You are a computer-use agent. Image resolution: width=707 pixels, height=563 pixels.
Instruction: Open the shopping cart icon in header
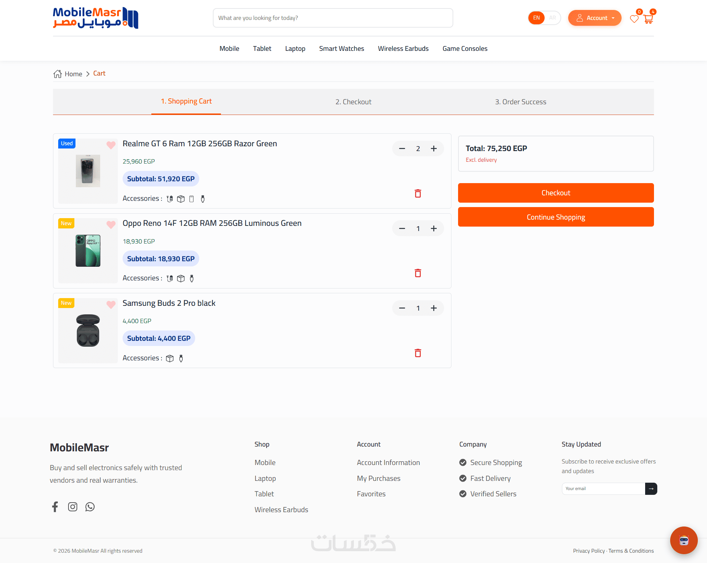648,19
